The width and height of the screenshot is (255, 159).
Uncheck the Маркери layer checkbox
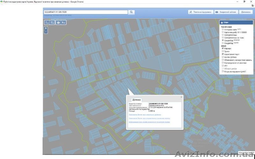222,48
